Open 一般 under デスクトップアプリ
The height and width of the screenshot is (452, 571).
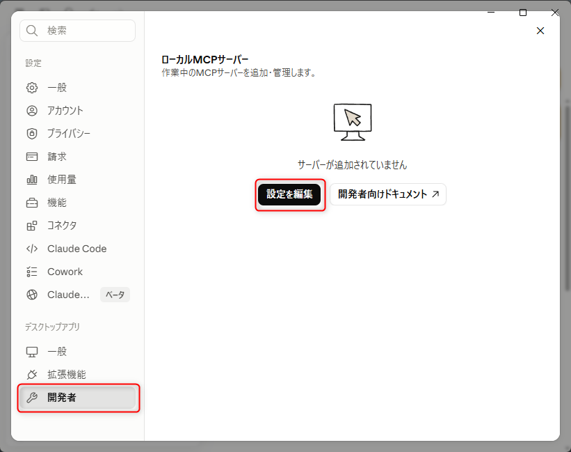tap(78, 352)
